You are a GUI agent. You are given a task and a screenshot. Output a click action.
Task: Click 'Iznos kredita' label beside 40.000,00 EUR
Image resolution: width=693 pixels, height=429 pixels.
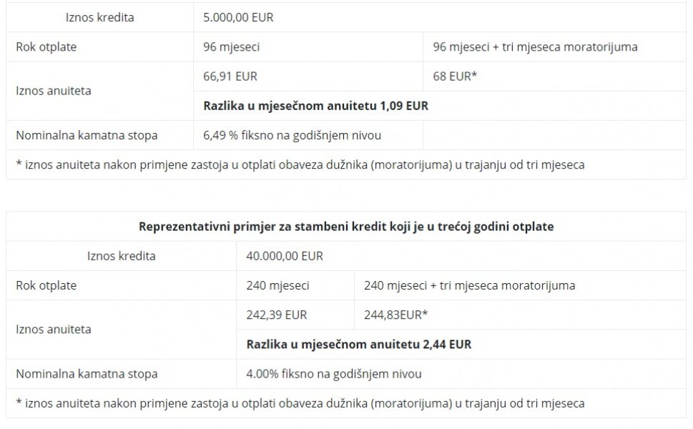click(121, 256)
